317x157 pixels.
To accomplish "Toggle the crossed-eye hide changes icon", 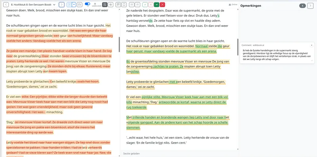I will 110,4.
